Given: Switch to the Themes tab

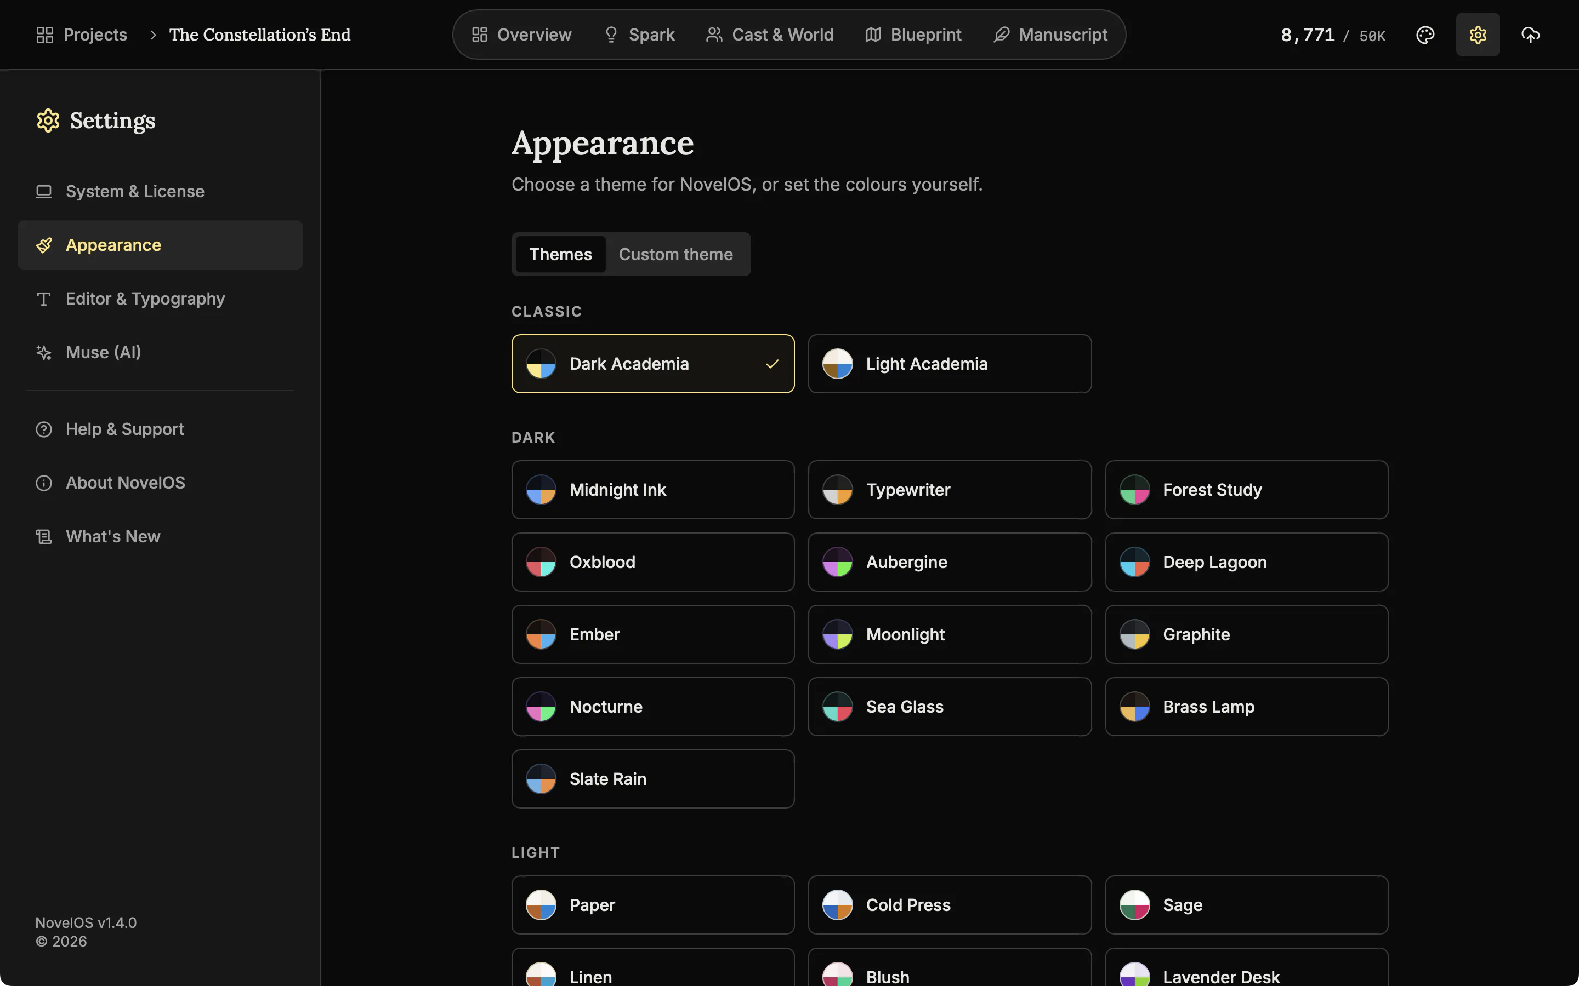Looking at the screenshot, I should tap(560, 254).
